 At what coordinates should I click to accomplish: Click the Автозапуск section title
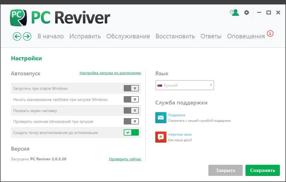25,73
